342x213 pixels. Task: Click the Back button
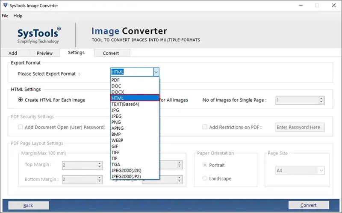(28, 205)
